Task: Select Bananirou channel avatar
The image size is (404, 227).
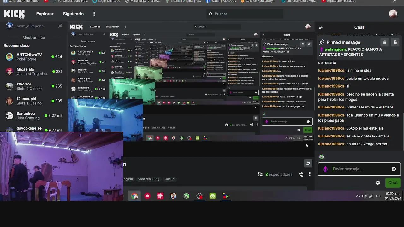Action: pos(9,116)
